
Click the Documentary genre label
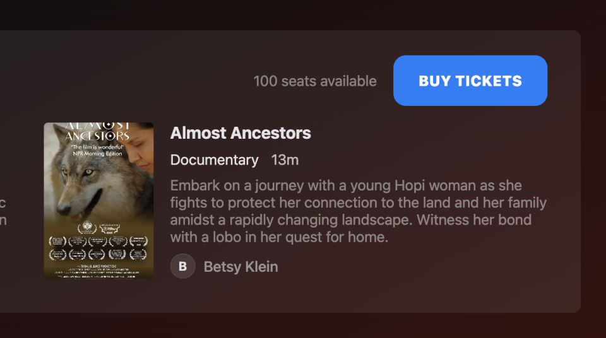pyautogui.click(x=214, y=160)
